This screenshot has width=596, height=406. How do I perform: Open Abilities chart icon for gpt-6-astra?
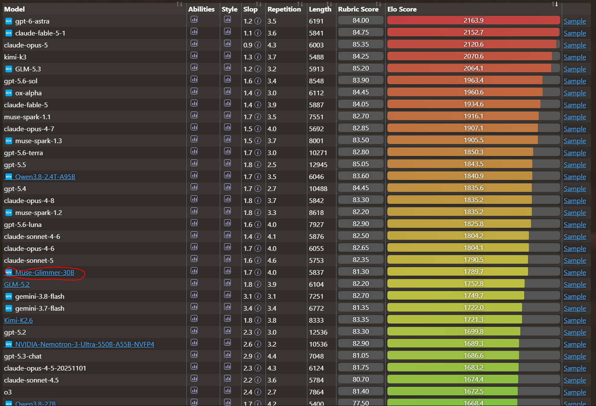coord(194,20)
